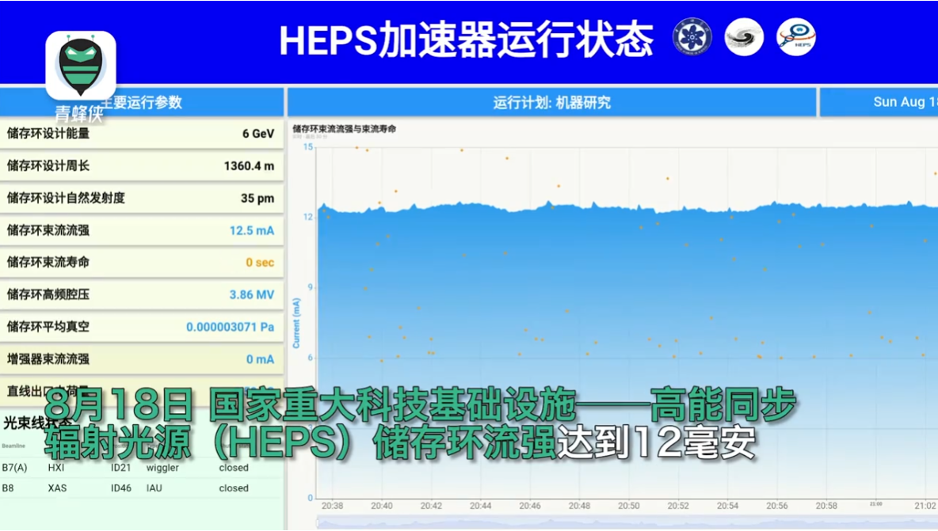Image resolution: width=938 pixels, height=531 pixels.
Task: Click the 3.86 MV RF cavity voltage
Action: click(251, 295)
